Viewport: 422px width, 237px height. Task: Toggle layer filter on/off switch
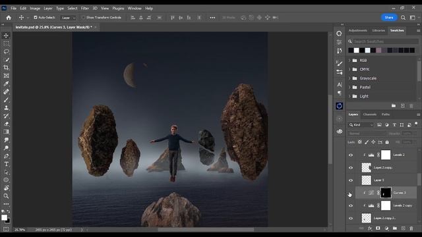point(416,124)
